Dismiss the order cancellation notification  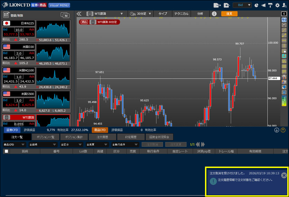coord(284,175)
